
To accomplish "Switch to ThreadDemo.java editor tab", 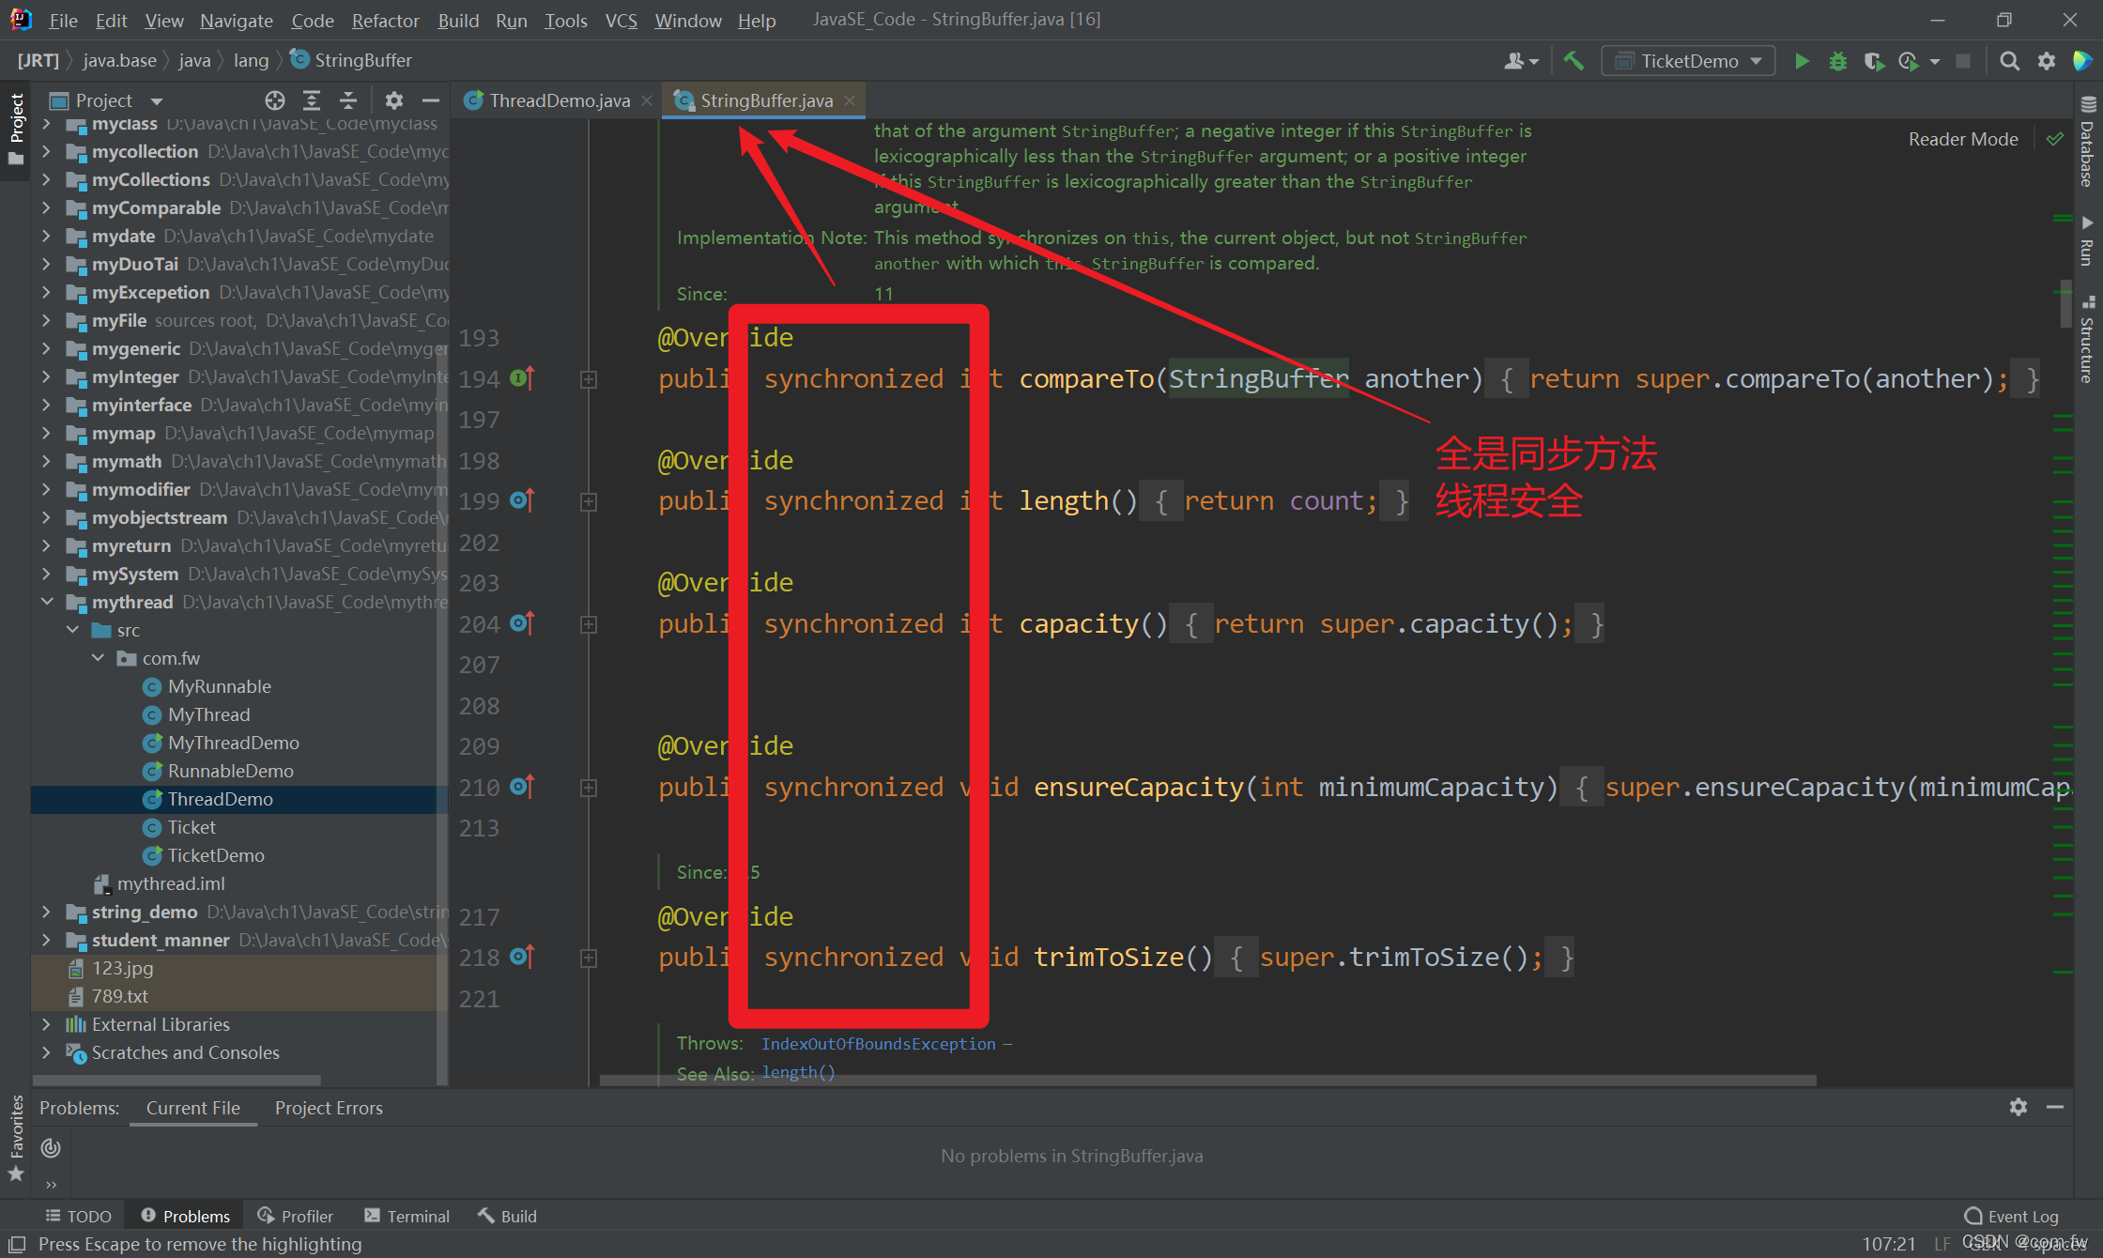I will (x=559, y=100).
